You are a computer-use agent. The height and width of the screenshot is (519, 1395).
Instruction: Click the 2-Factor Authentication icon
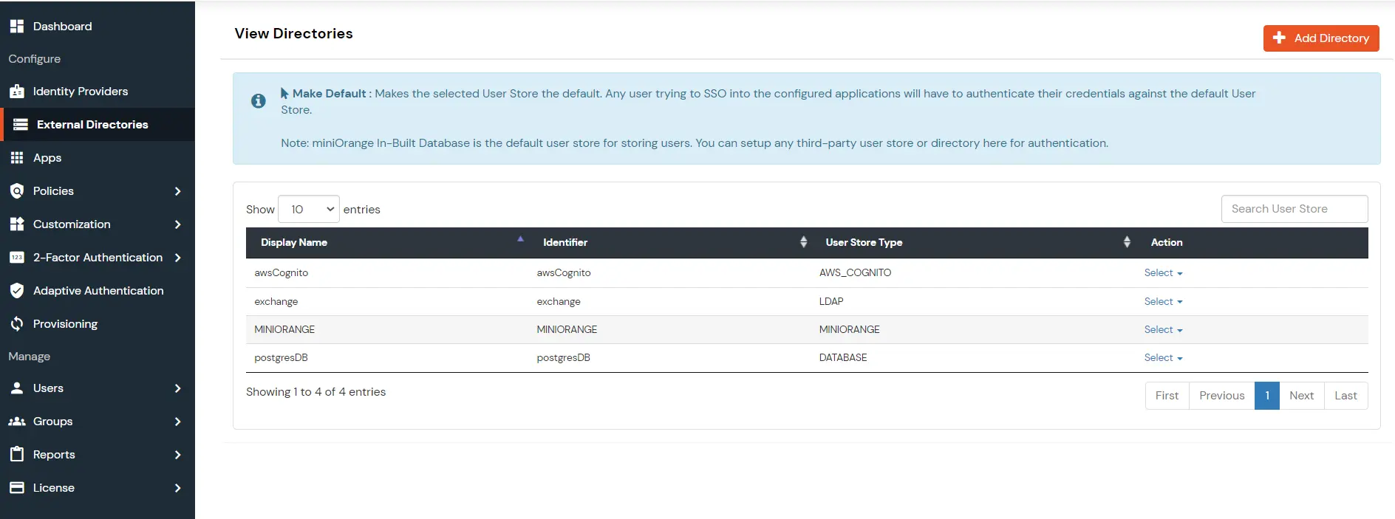tap(17, 258)
